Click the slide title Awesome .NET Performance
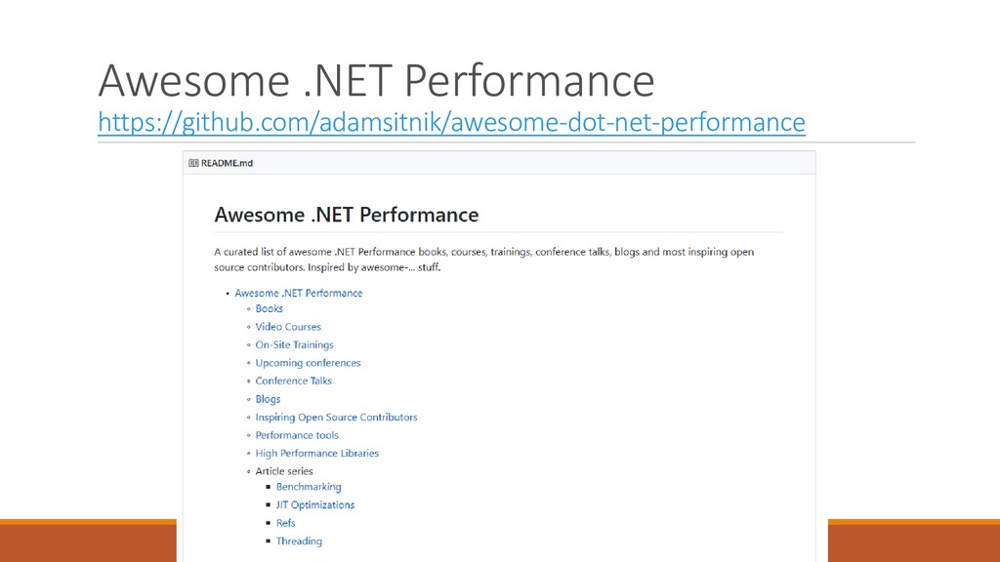This screenshot has width=1000, height=562. (376, 81)
